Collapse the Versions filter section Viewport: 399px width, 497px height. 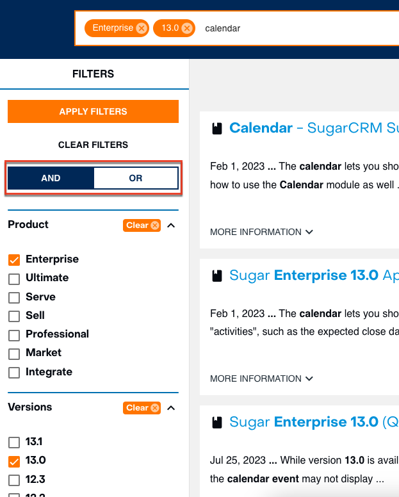click(171, 408)
